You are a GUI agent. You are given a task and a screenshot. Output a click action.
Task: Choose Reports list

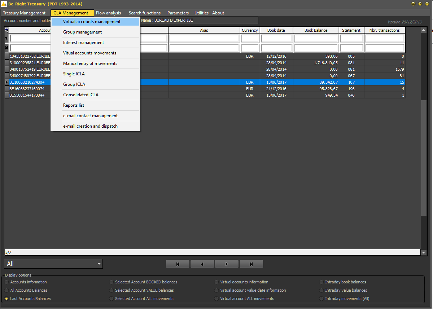(95, 105)
